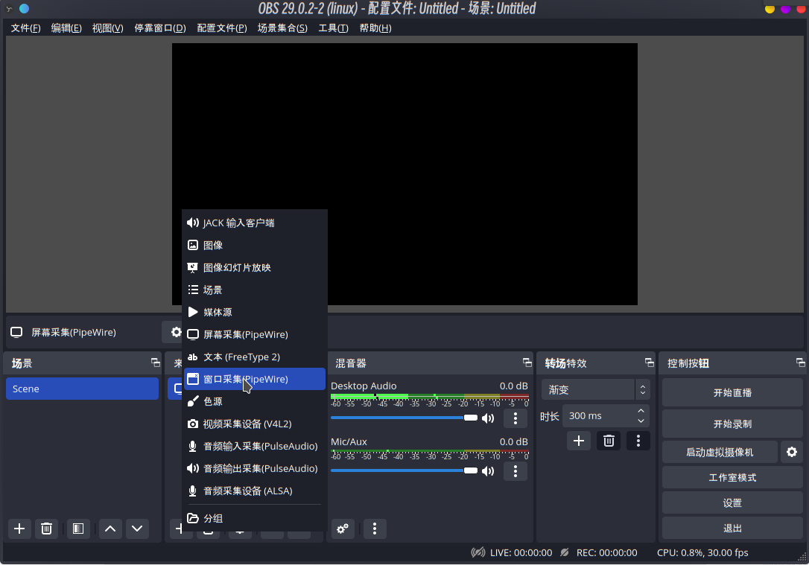
Task: Move scene up with arrow icon
Action: [x=110, y=529]
